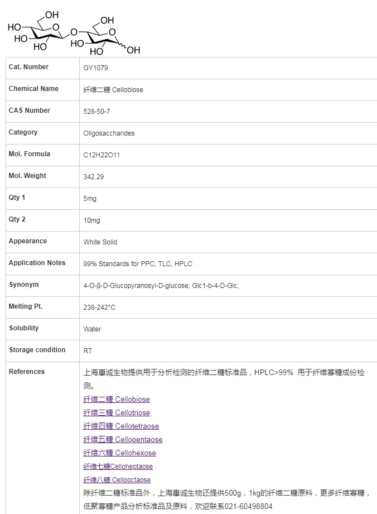Select the 10mg quantity value

pos(91,220)
